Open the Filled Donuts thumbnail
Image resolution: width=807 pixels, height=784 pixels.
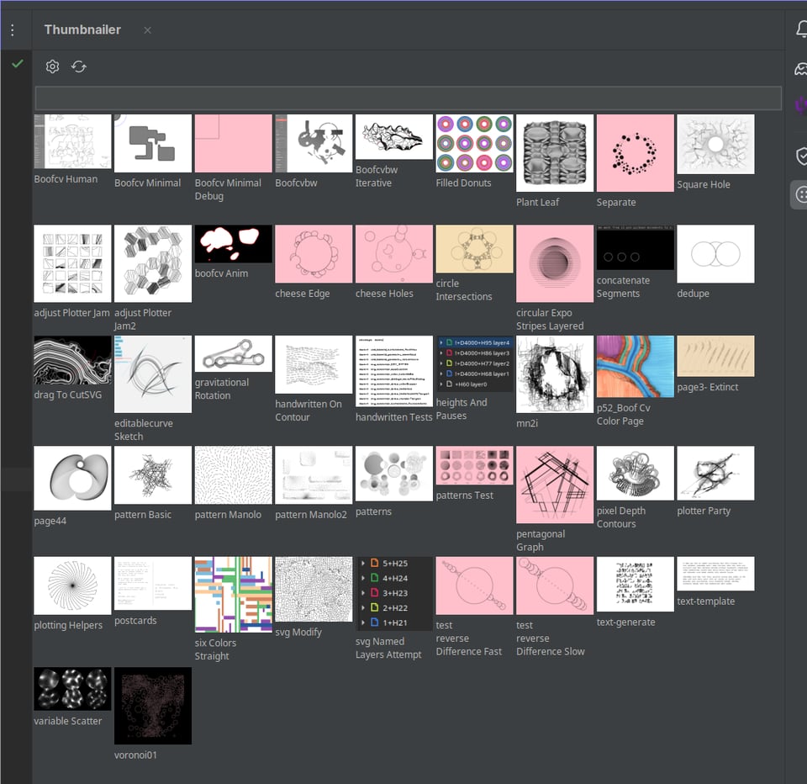click(474, 144)
